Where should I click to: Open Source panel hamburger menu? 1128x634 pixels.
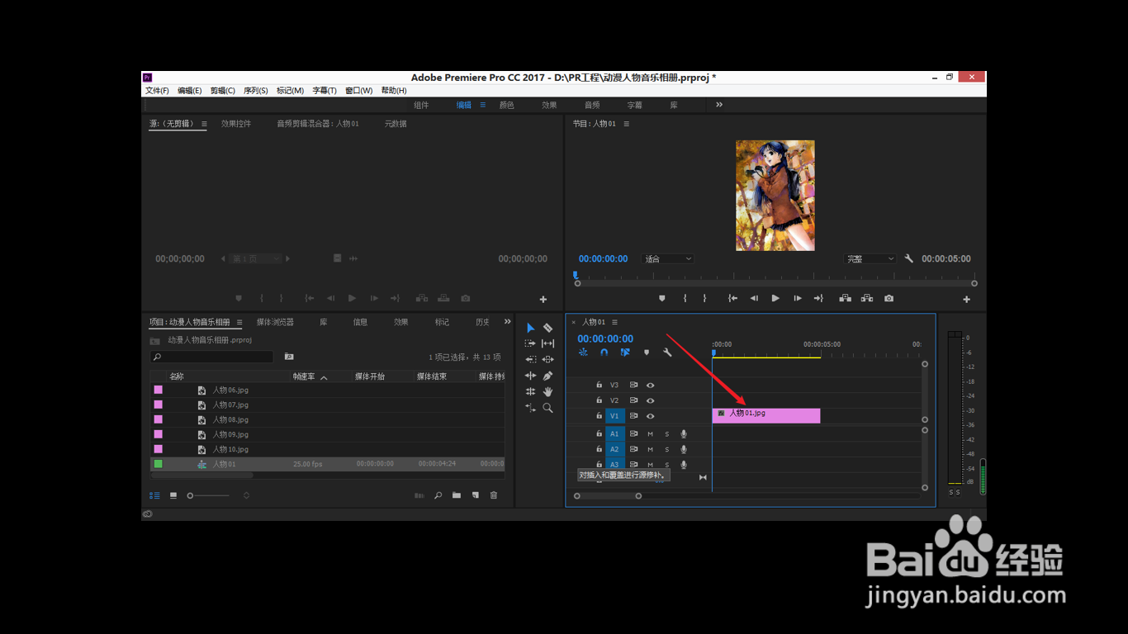[204, 124]
